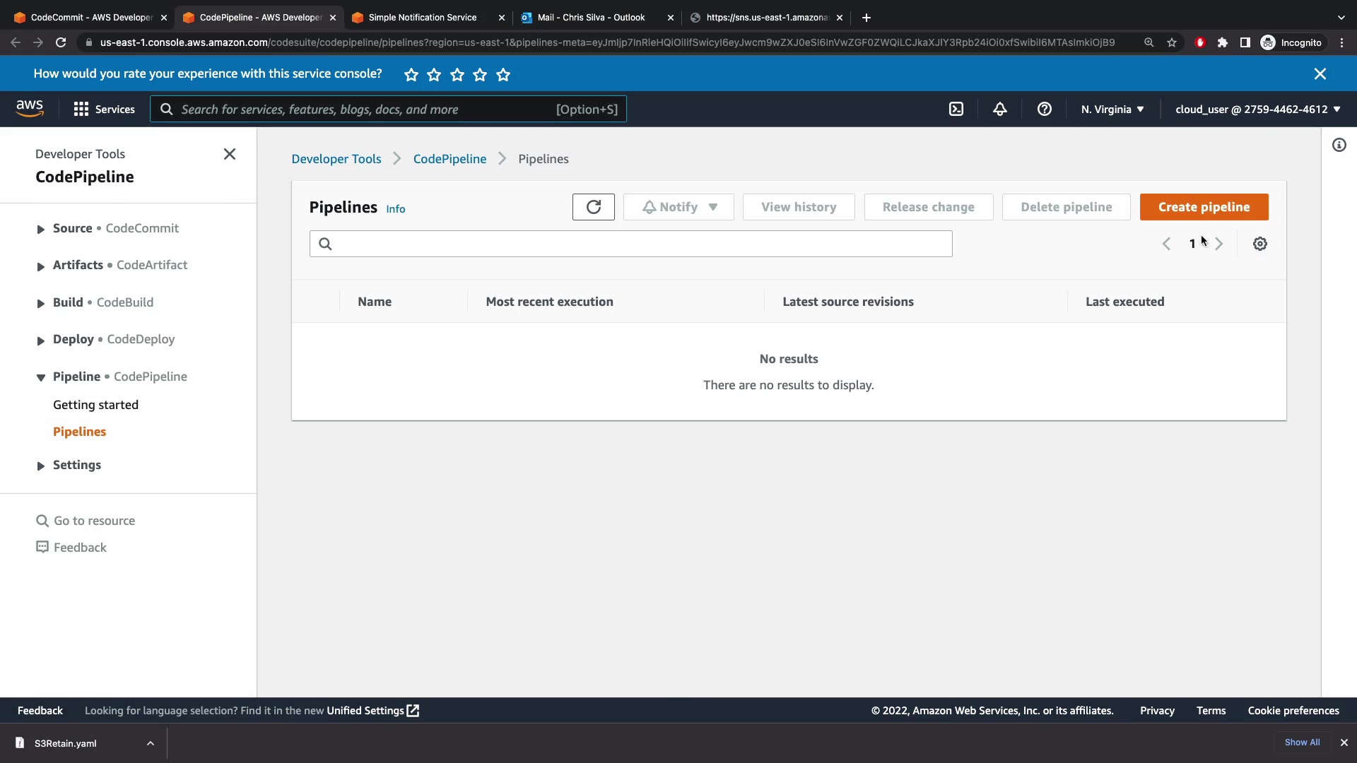Open the pipelines table preferences gear
Image resolution: width=1357 pixels, height=763 pixels.
[x=1259, y=244]
